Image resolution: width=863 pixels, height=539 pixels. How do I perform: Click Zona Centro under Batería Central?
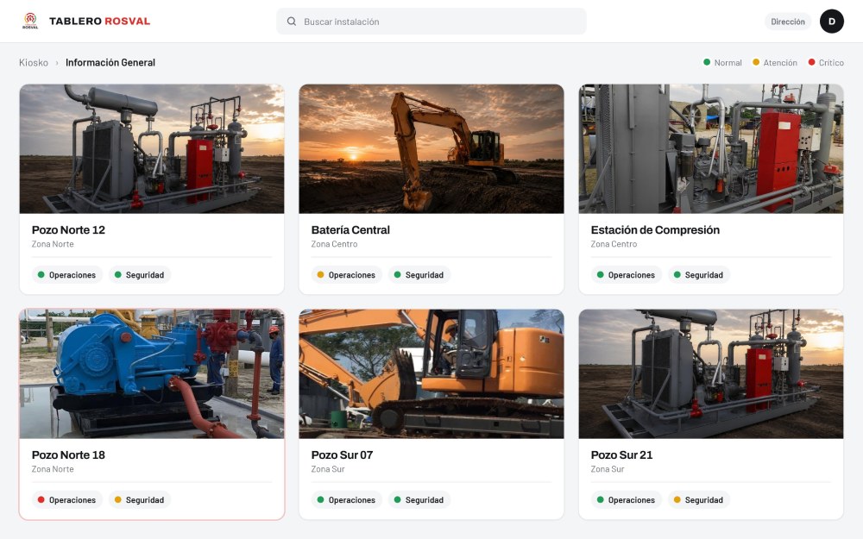point(334,244)
